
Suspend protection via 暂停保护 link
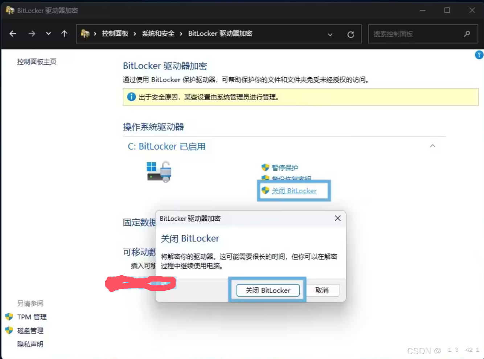pyautogui.click(x=285, y=167)
